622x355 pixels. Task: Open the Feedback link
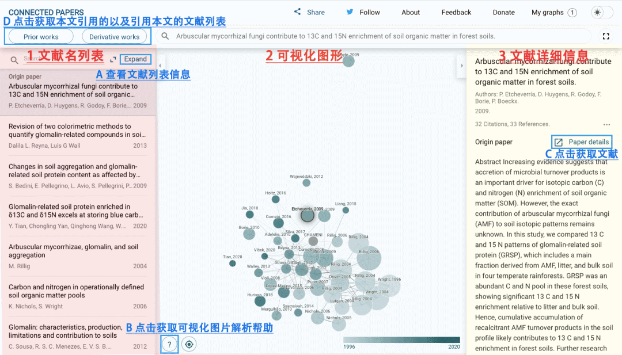(x=456, y=12)
